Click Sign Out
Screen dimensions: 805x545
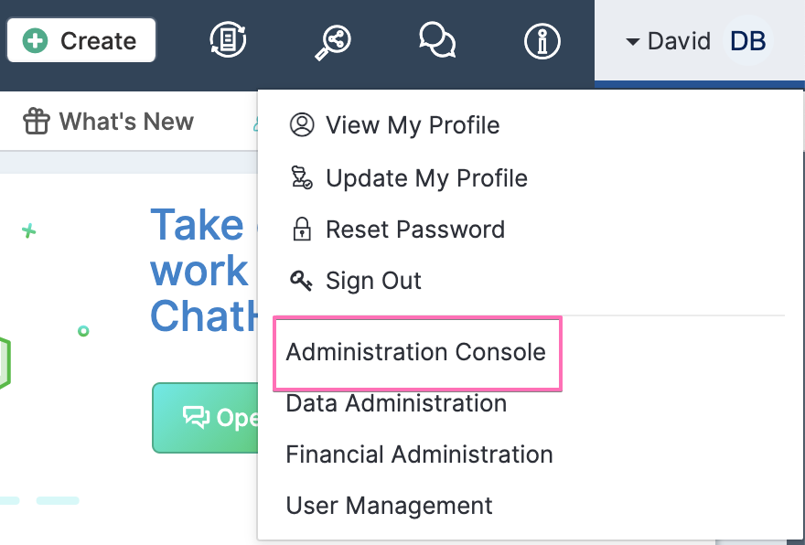tap(373, 281)
